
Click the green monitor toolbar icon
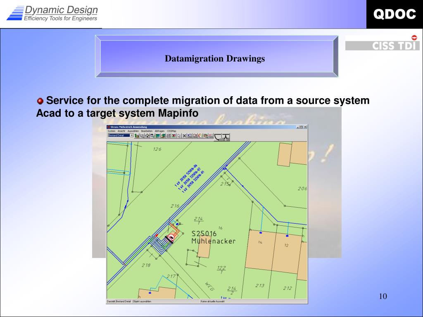point(158,136)
